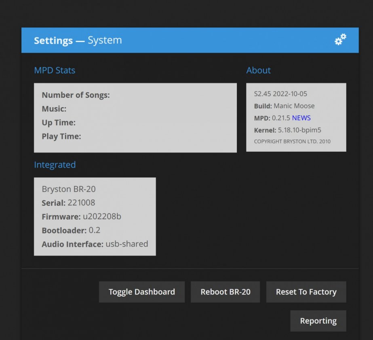Select the 'Number of Songs:' label

(x=76, y=95)
